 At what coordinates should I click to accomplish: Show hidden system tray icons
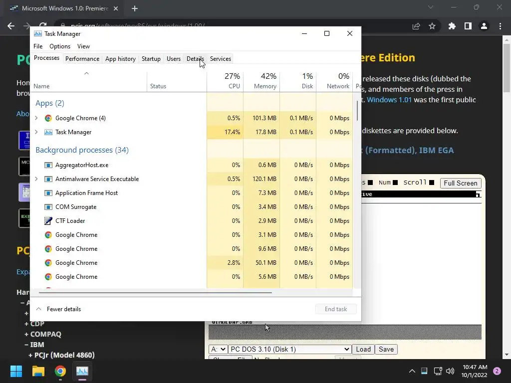(412, 371)
